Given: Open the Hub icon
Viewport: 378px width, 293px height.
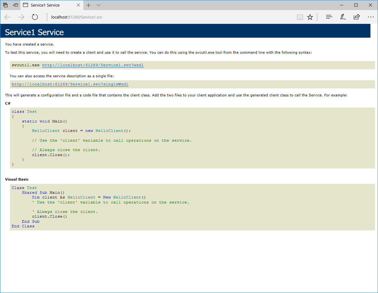Looking at the screenshot, I should (x=329, y=17).
